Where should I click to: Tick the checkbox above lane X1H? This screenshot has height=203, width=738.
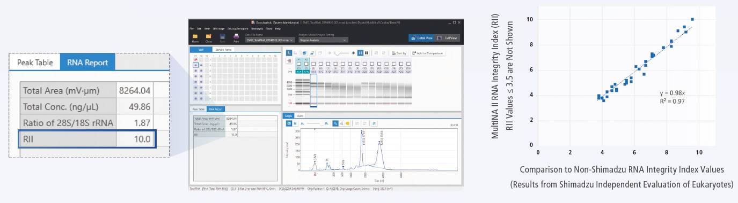click(x=357, y=64)
